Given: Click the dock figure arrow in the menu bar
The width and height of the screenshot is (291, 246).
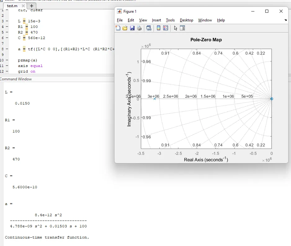Looking at the screenshot, I should coord(285,20).
